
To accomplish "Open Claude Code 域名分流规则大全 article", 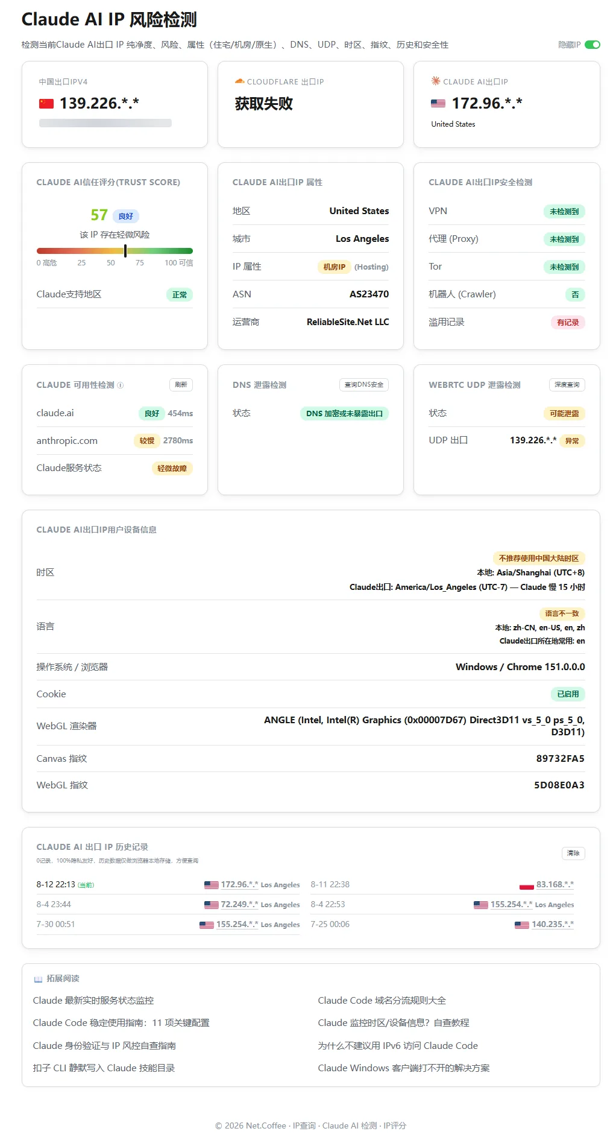I will 382,1001.
